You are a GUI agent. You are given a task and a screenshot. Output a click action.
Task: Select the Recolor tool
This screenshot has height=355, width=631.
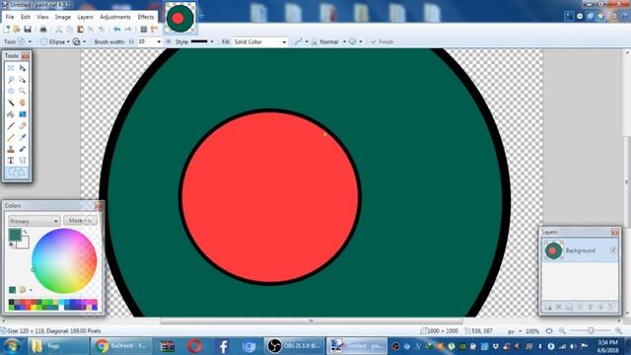click(23, 149)
